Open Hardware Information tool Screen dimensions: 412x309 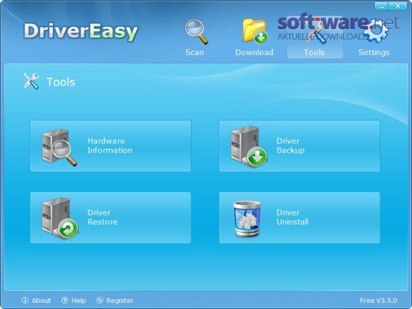pyautogui.click(x=111, y=146)
